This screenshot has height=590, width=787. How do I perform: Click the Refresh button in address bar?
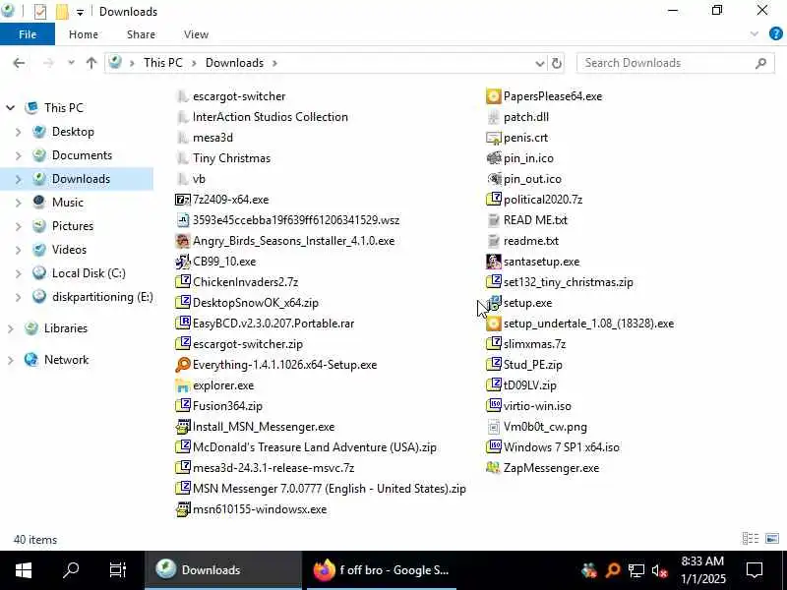tap(556, 63)
